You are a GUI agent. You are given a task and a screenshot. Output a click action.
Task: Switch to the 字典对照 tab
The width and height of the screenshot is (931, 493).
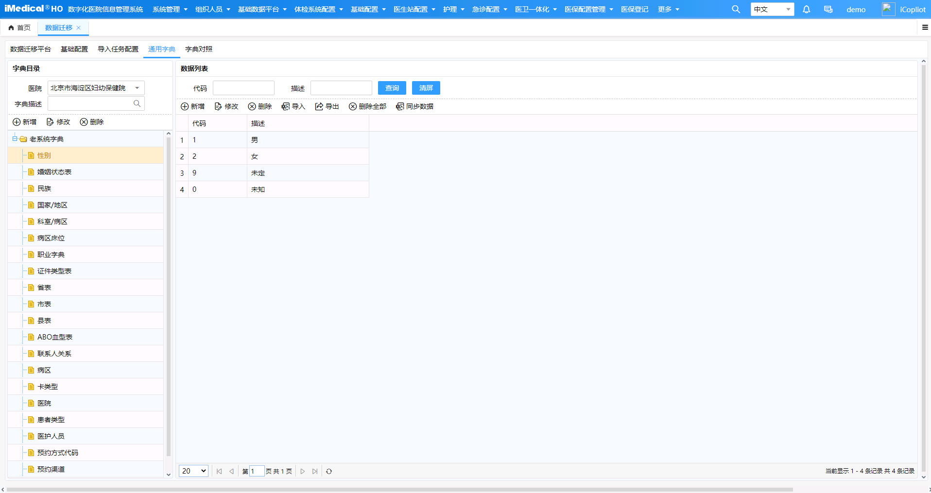pyautogui.click(x=199, y=49)
